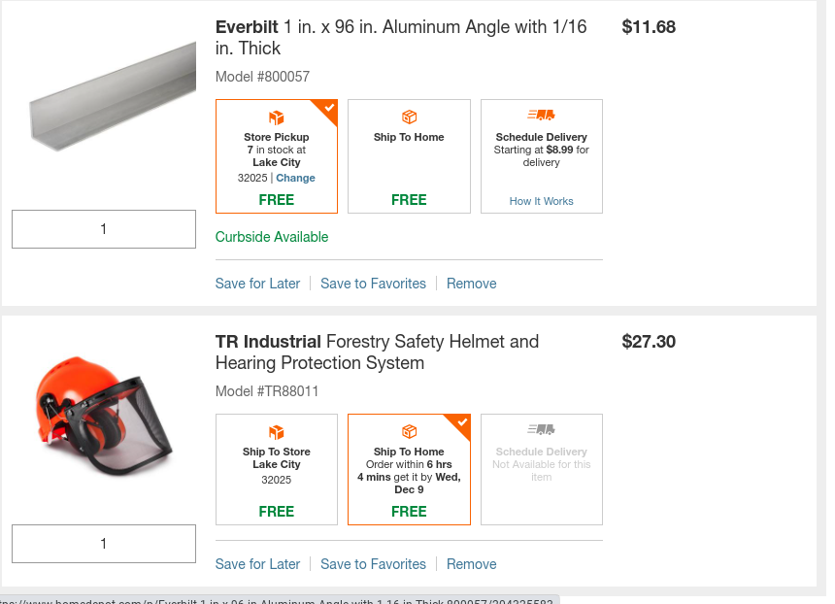The height and width of the screenshot is (604, 835).
Task: Save the forestry safety helmet to Favorites
Action: (x=373, y=564)
